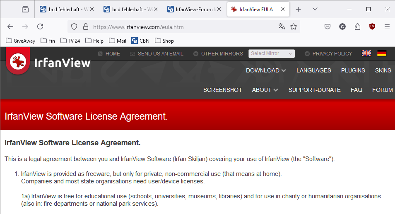This screenshot has height=214, width=395.
Task: Translate this page icon in address bar
Action: [282, 26]
